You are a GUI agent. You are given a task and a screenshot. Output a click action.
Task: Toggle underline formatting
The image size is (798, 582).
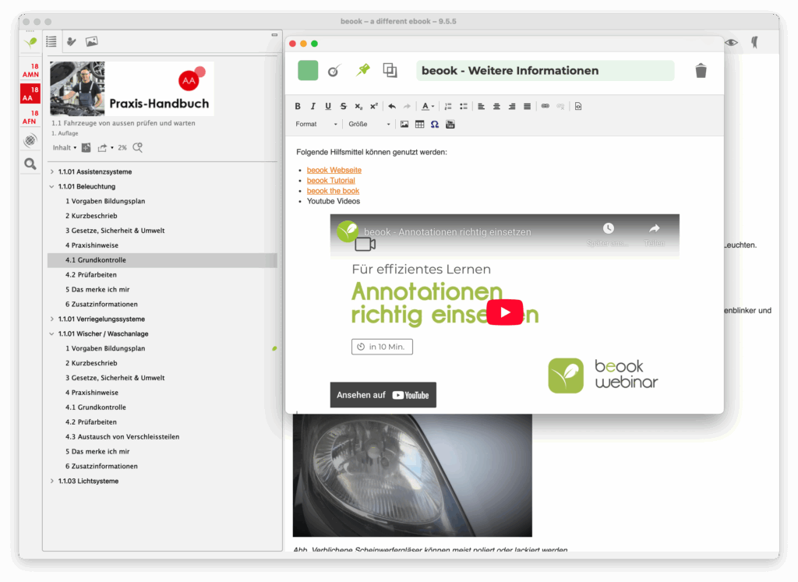pos(328,106)
